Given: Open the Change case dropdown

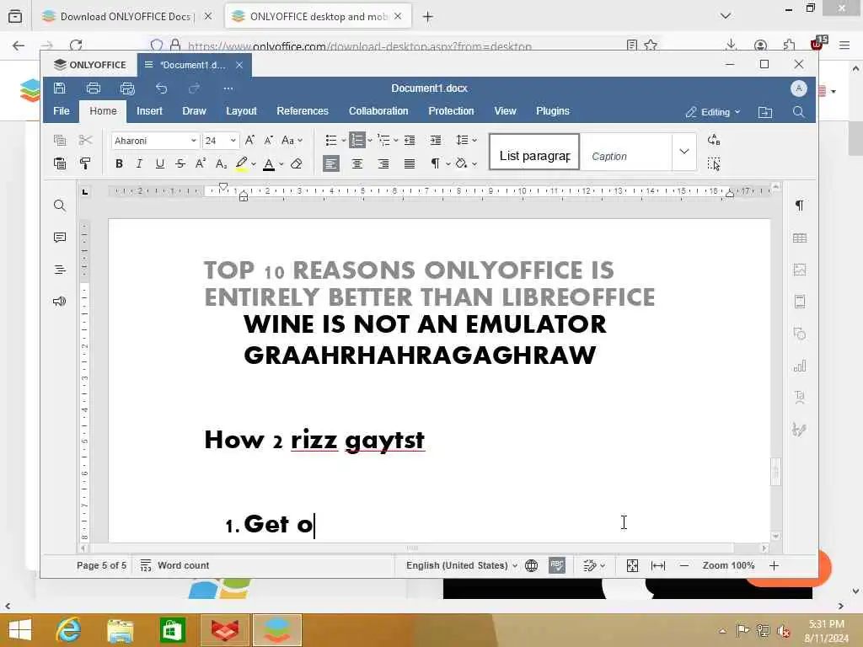Looking at the screenshot, I should click(x=292, y=141).
